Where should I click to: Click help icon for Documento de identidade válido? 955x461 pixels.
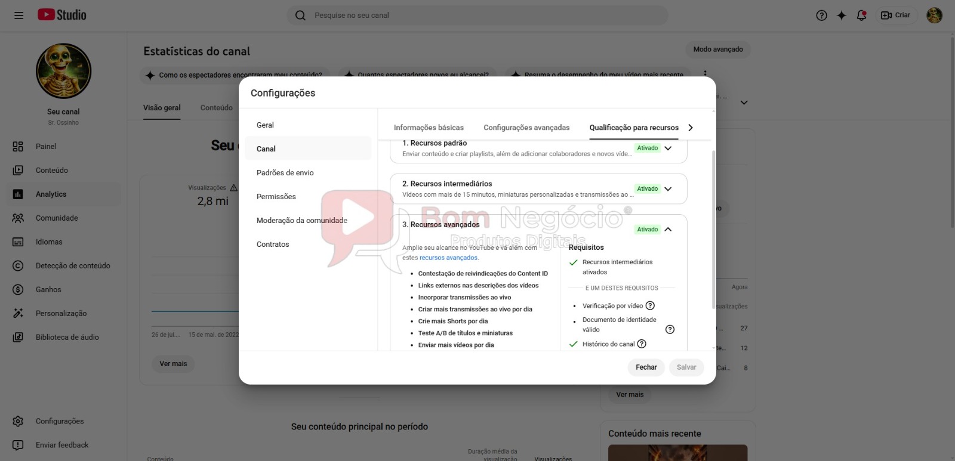tap(670, 330)
